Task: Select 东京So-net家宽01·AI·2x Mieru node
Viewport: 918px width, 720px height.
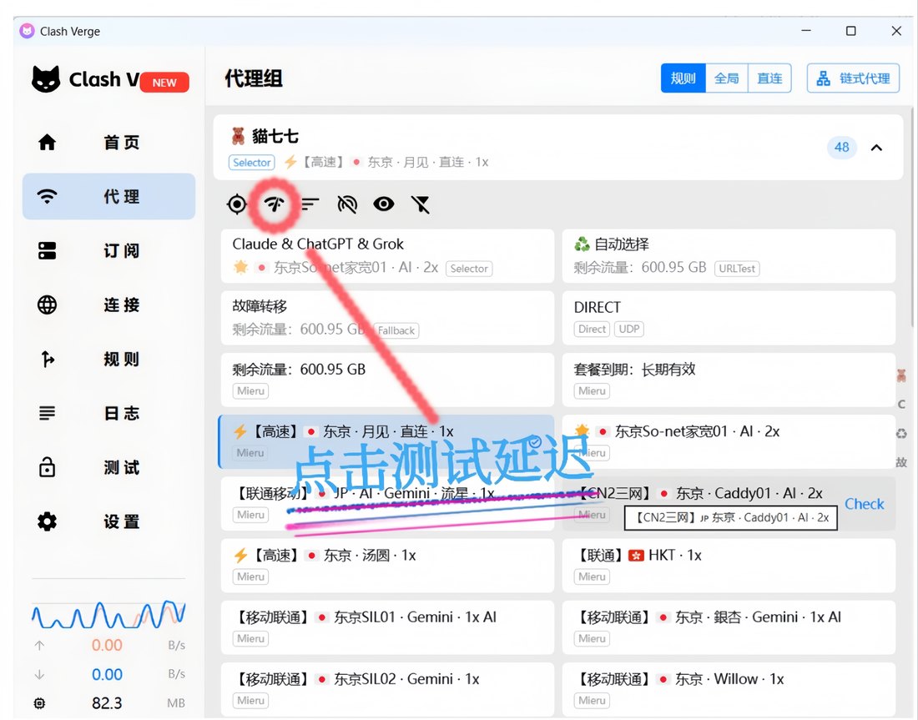Action: pos(729,442)
